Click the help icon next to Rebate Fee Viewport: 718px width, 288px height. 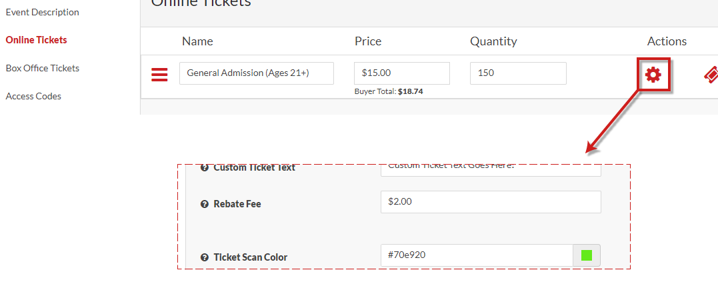205,204
